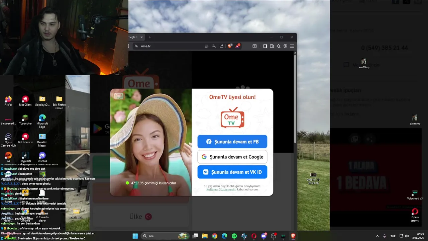Open the Discord desktop shortcut
This screenshot has width=428, height=241.
42,157
